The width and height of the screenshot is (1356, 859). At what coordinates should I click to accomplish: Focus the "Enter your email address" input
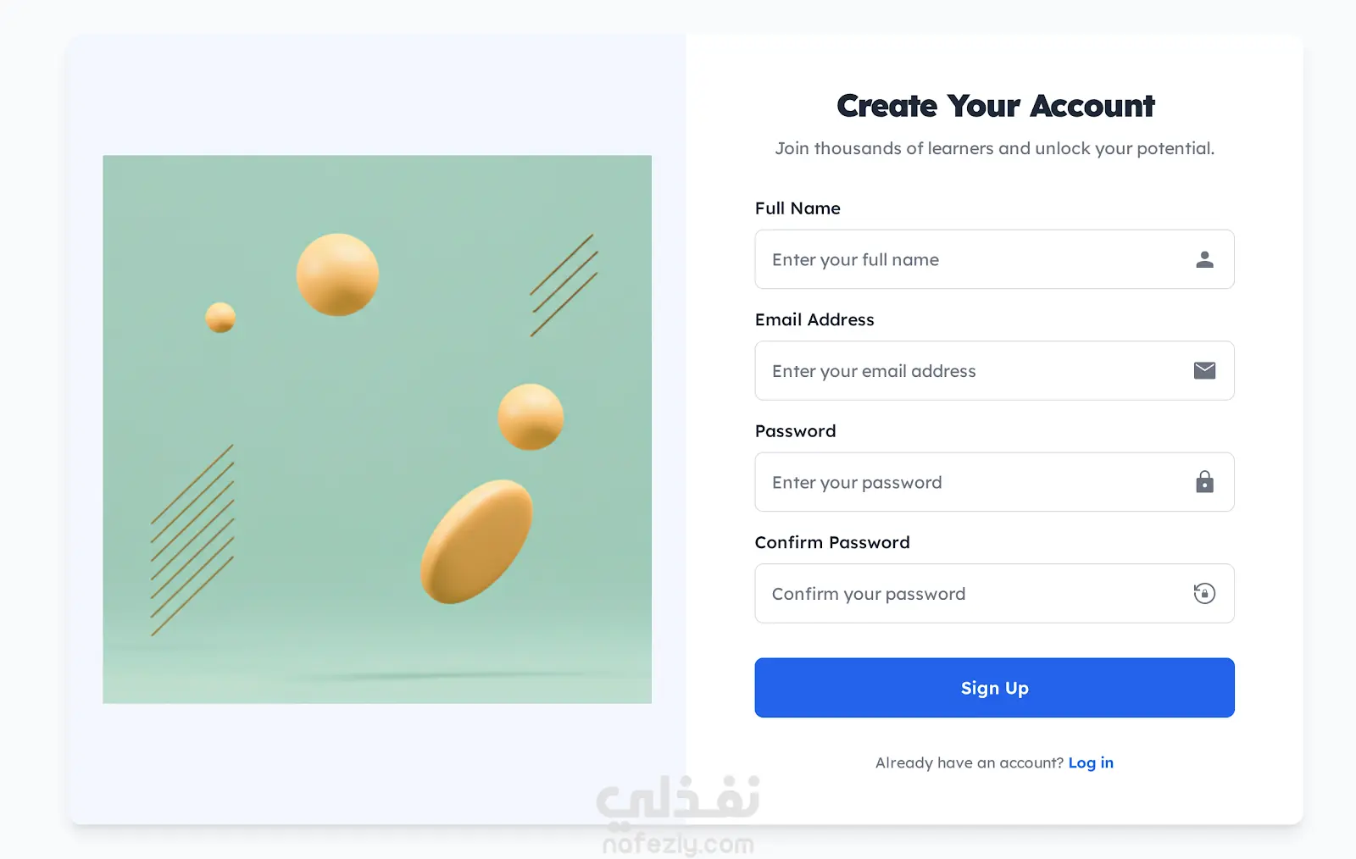(x=966, y=371)
